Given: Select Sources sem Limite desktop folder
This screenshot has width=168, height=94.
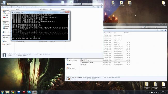Looking at the screenshot, I should point(147,86).
